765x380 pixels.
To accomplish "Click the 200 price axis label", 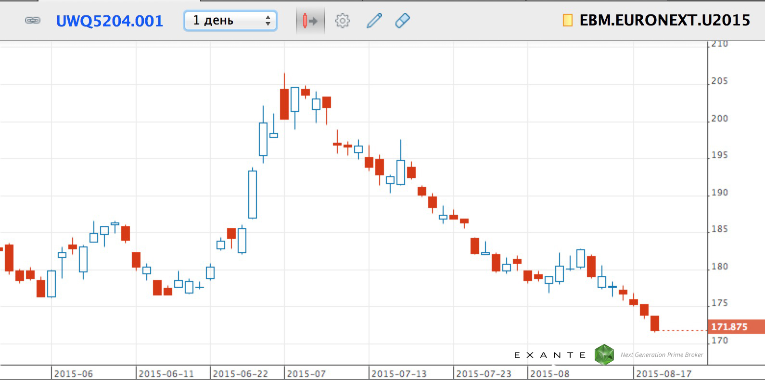I will pos(719,118).
